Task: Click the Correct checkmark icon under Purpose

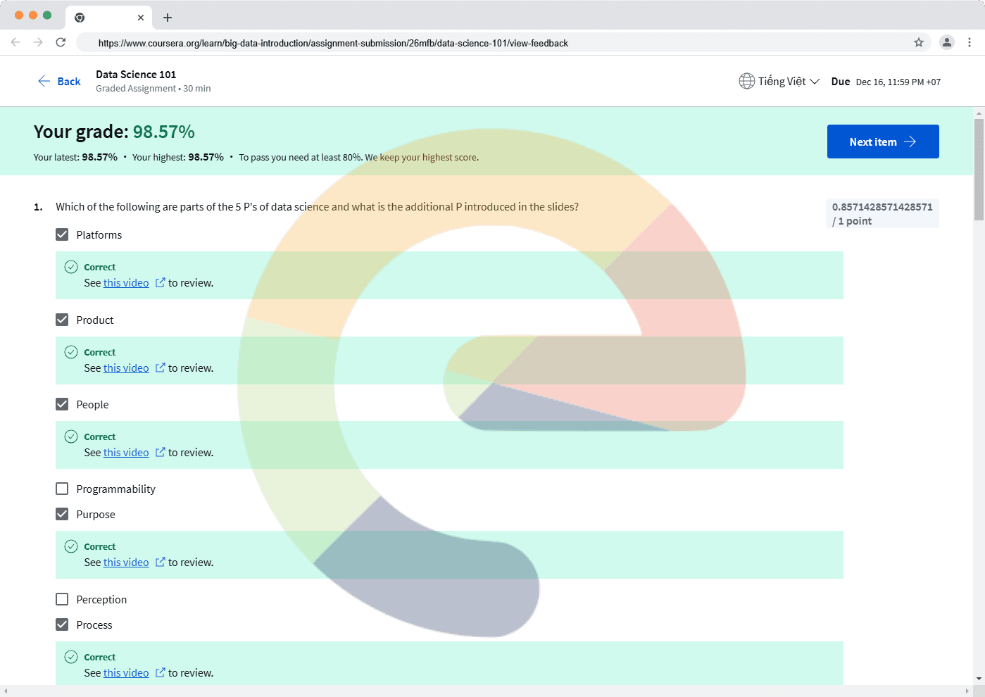Action: [x=71, y=546]
